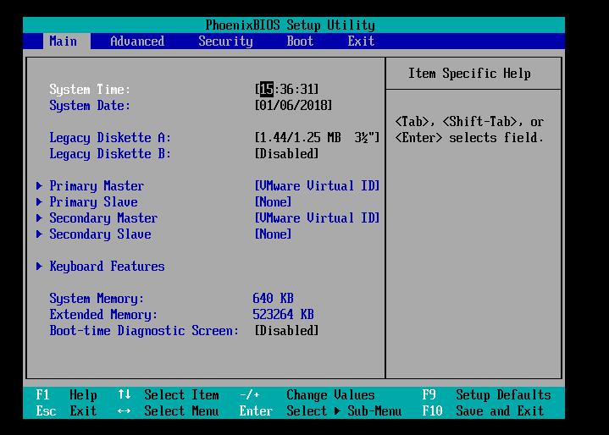This screenshot has height=435, width=609.
Task: Switch to the Main tab
Action: [66, 41]
